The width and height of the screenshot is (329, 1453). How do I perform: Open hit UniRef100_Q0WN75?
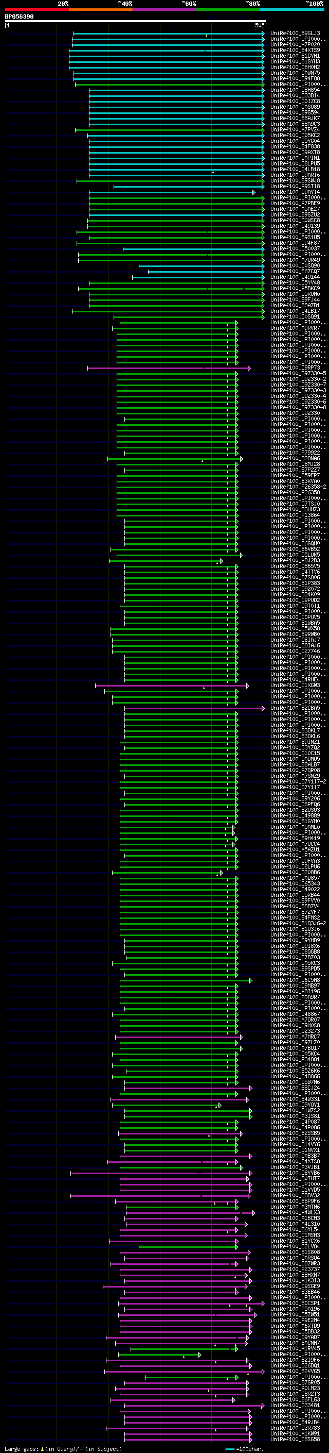[x=295, y=73]
